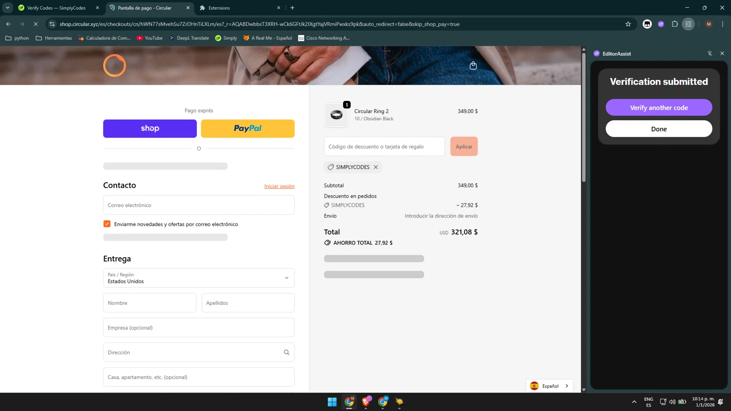Open the Chrome profile avatar M

pyautogui.click(x=709, y=24)
